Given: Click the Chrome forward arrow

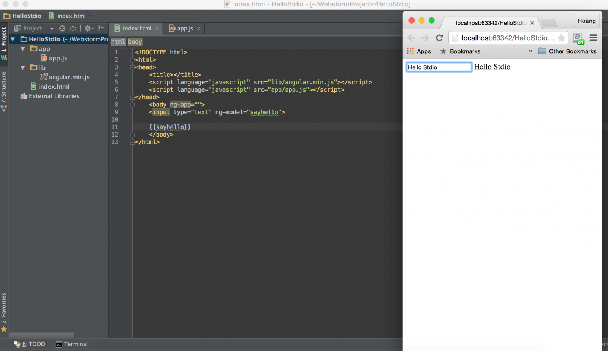Looking at the screenshot, I should (x=425, y=38).
